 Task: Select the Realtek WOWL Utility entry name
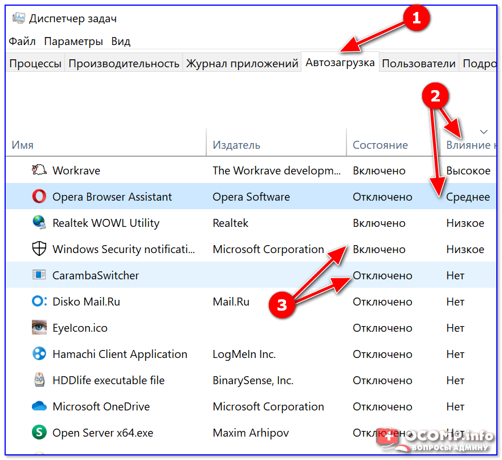click(105, 223)
